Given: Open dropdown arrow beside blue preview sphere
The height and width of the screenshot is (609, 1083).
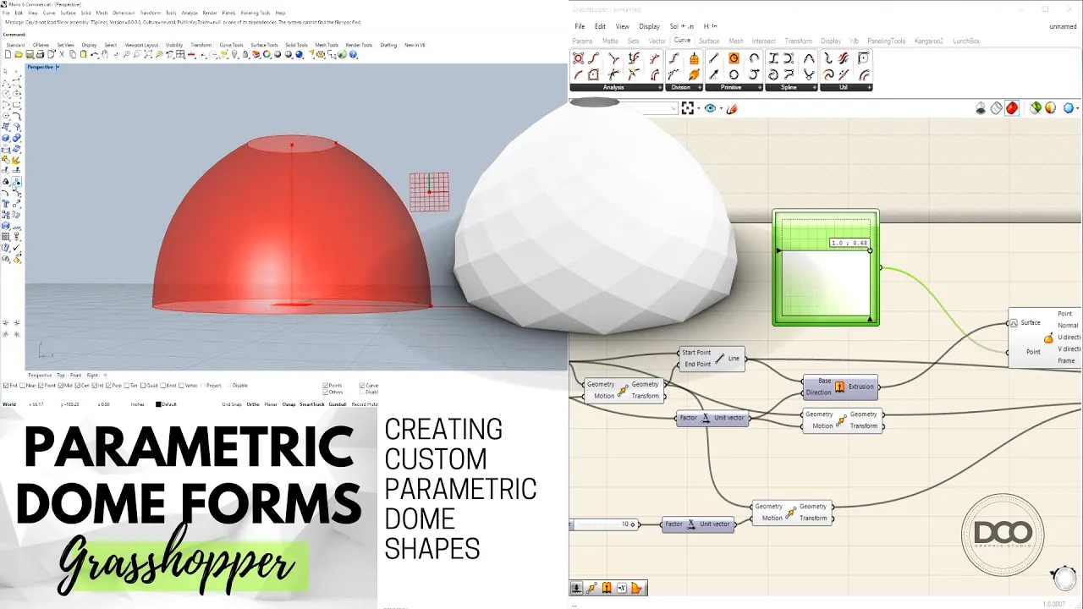Looking at the screenshot, I should coord(1079,108).
